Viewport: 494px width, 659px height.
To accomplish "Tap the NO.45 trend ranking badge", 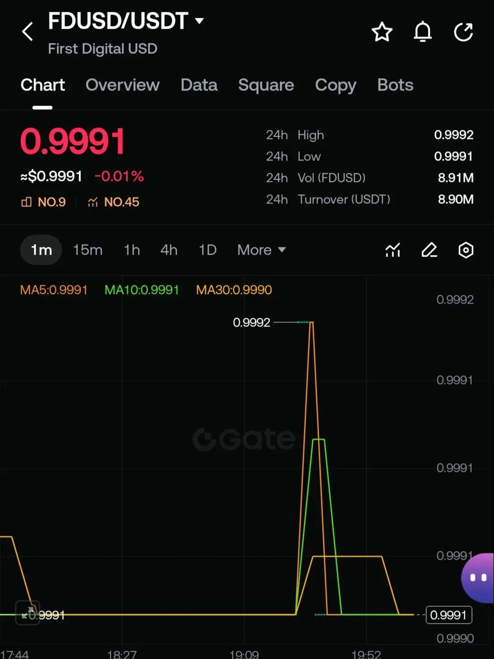I will (x=113, y=202).
